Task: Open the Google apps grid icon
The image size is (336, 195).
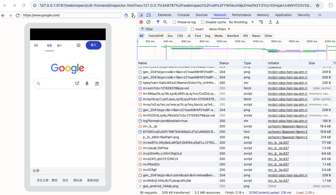Action: pos(78,45)
